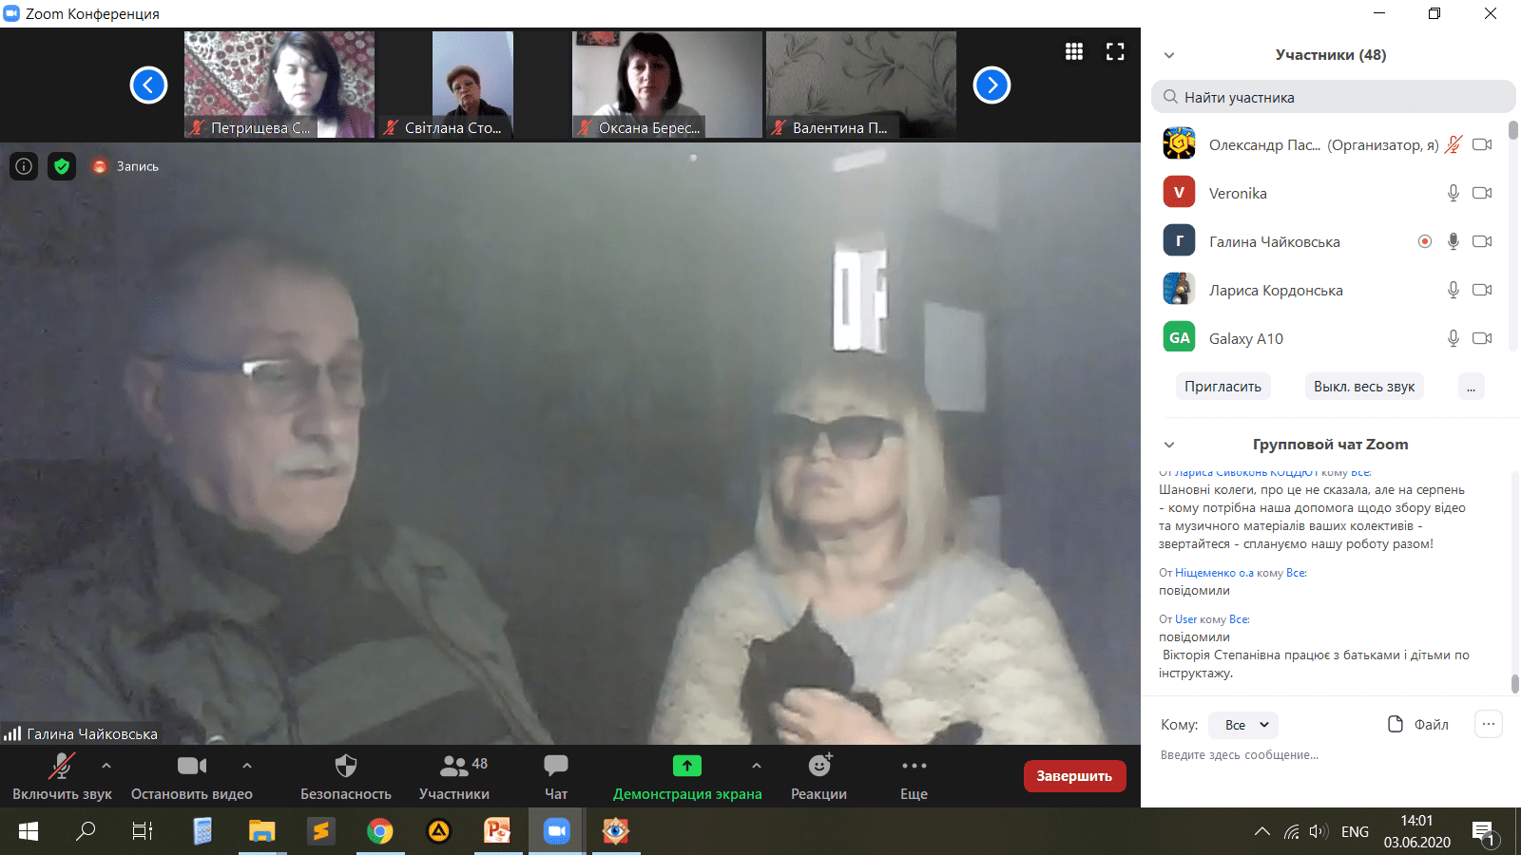Viewport: 1521px width, 855px height.
Task: Open the Еще (More) menu
Action: pos(914,777)
